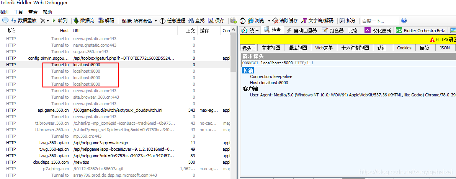Click the highlighted 传输 header group

[x=248, y=70]
